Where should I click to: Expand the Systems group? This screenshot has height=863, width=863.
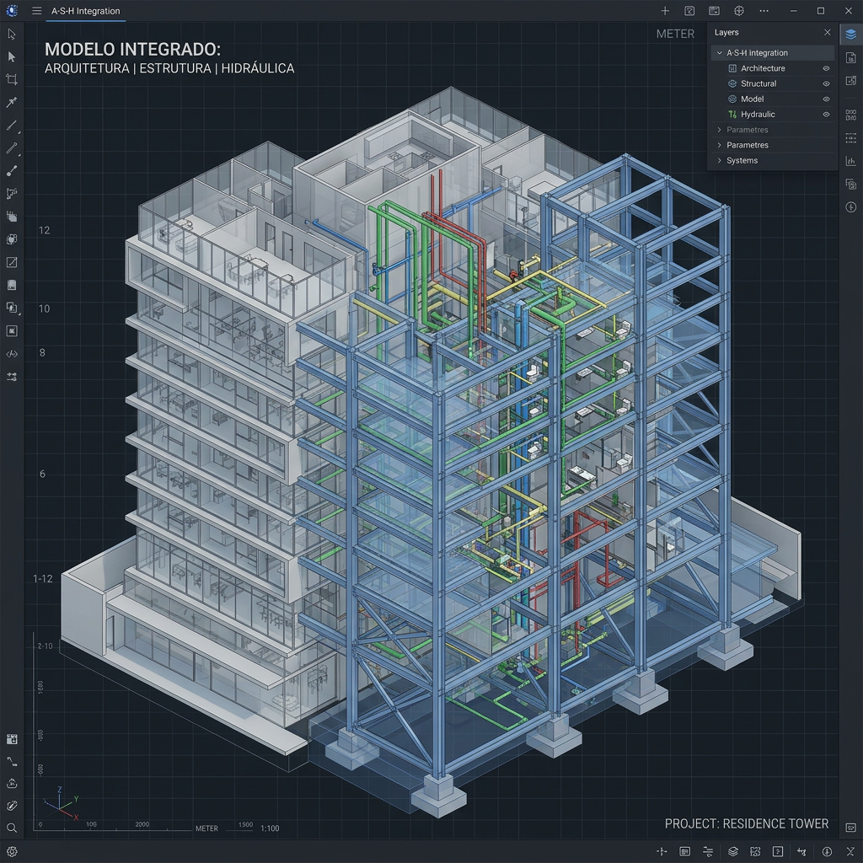point(720,161)
